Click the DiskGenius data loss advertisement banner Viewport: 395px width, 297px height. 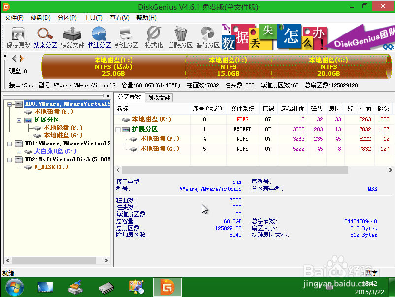click(x=308, y=37)
